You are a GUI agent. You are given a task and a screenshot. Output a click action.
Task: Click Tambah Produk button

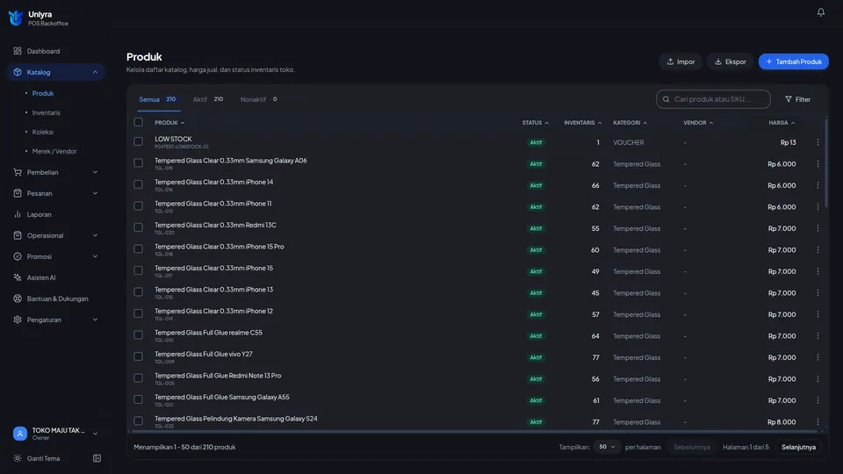click(x=794, y=61)
